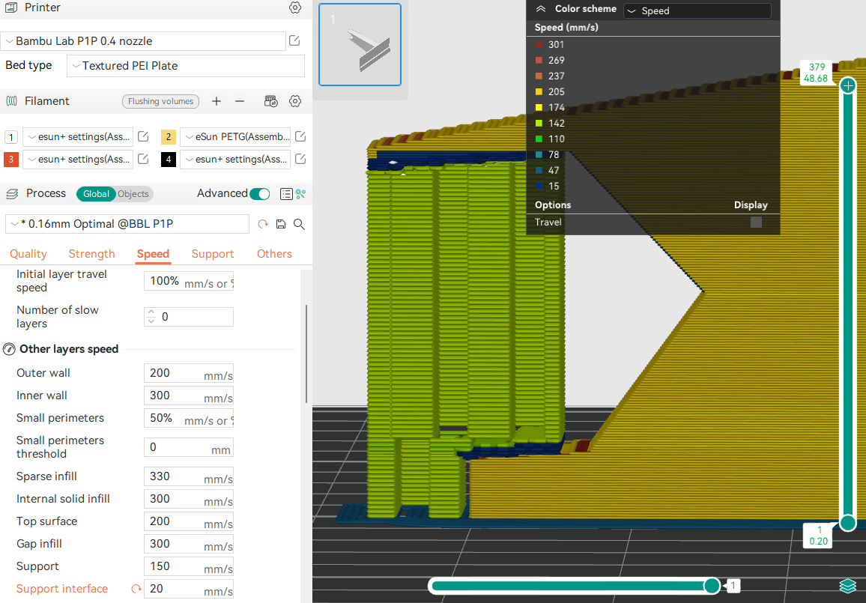Select the plate 1 thumbnail
Screen dimensions: 866x603
360,44
